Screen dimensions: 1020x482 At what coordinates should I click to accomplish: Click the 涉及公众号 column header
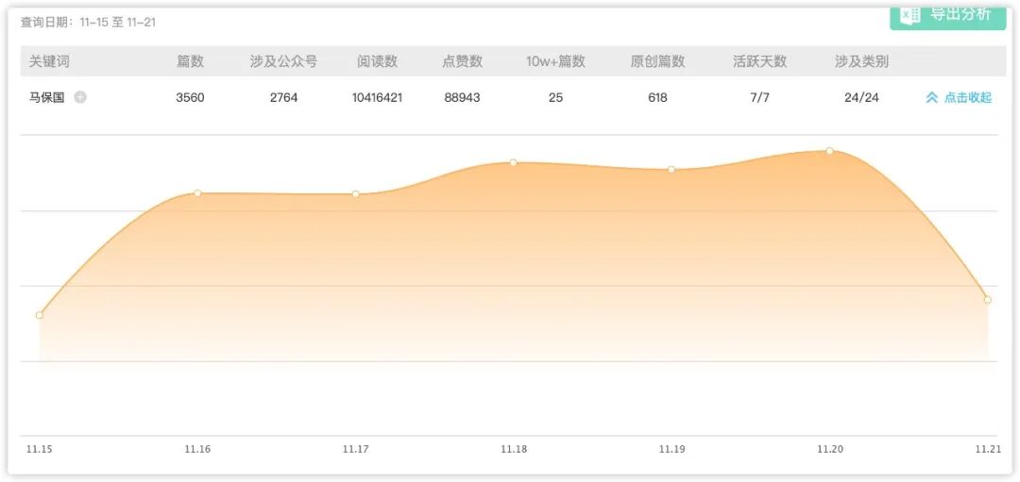283,61
